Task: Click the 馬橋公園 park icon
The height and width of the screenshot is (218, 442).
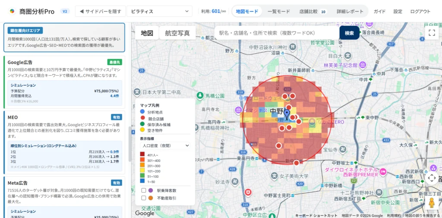Action: point(200,95)
